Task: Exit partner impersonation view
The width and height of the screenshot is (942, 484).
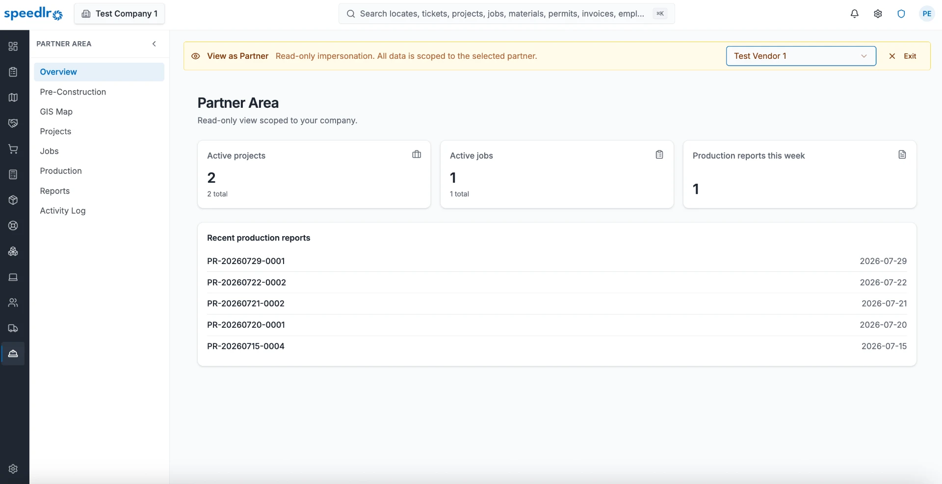Action: pos(903,56)
